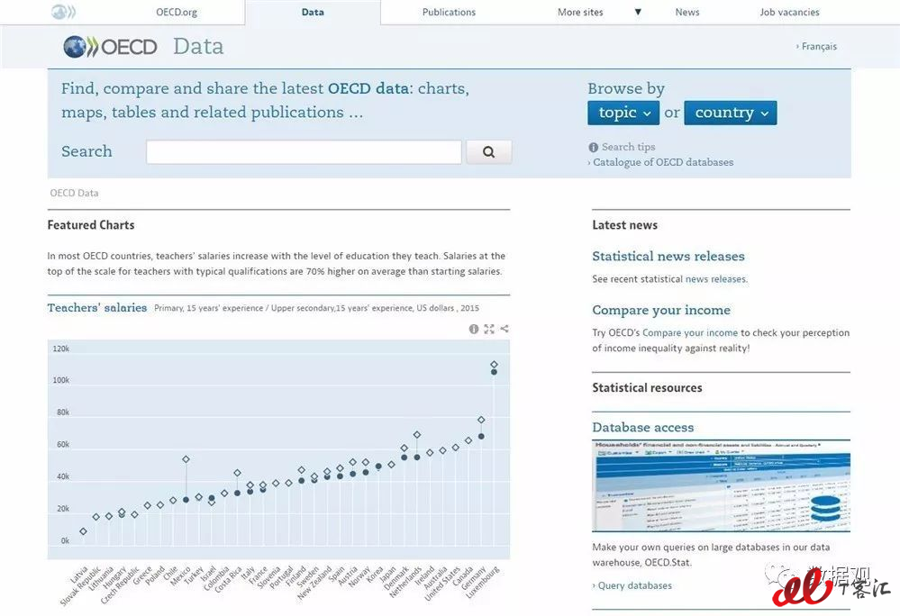The width and height of the screenshot is (900, 616).
Task: Click the United States x-axis label
Action: pyautogui.click(x=442, y=584)
